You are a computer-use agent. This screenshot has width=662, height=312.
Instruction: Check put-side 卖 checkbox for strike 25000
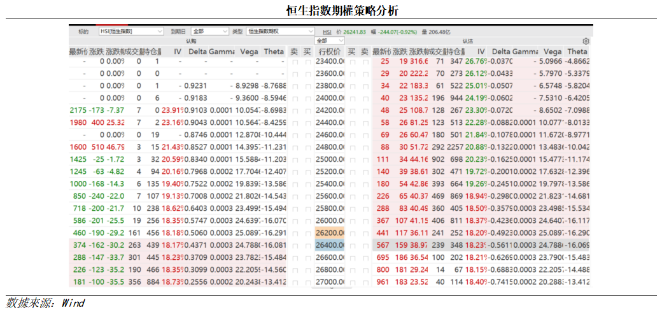(365, 159)
